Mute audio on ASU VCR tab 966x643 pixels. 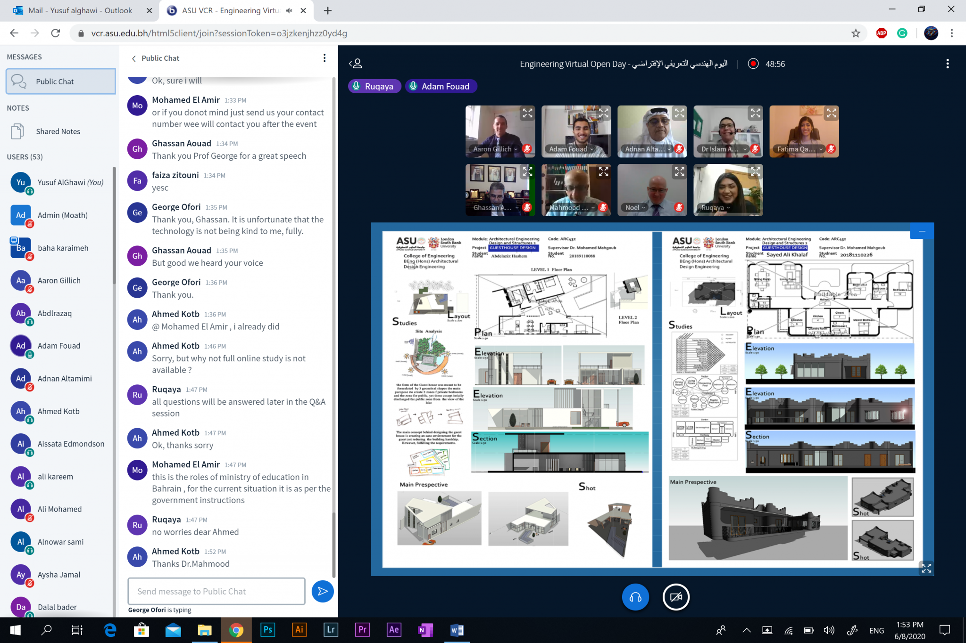289,10
